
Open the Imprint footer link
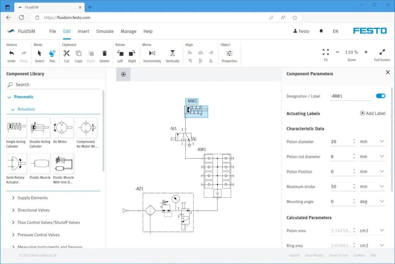pyautogui.click(x=294, y=255)
